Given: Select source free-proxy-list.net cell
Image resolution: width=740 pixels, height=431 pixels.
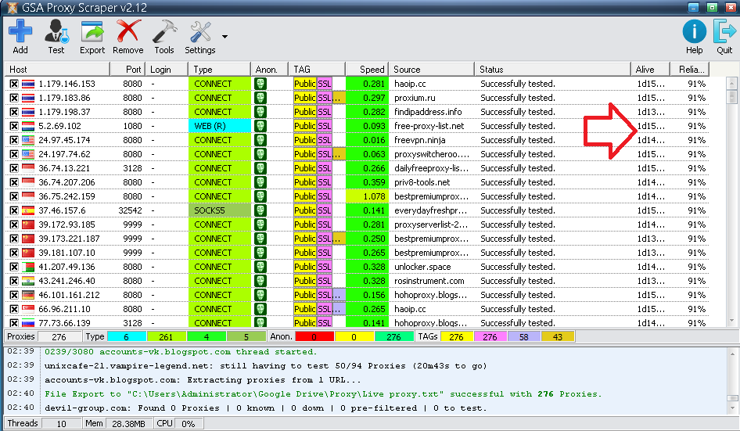Looking at the screenshot, I should pos(429,126).
